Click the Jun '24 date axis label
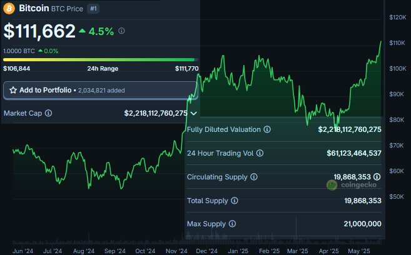The width and height of the screenshot is (411, 255). 23,251
